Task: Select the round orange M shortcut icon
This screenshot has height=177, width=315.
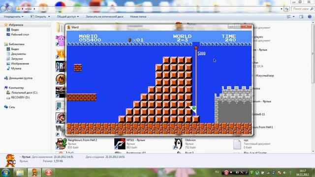Action: pos(61,79)
